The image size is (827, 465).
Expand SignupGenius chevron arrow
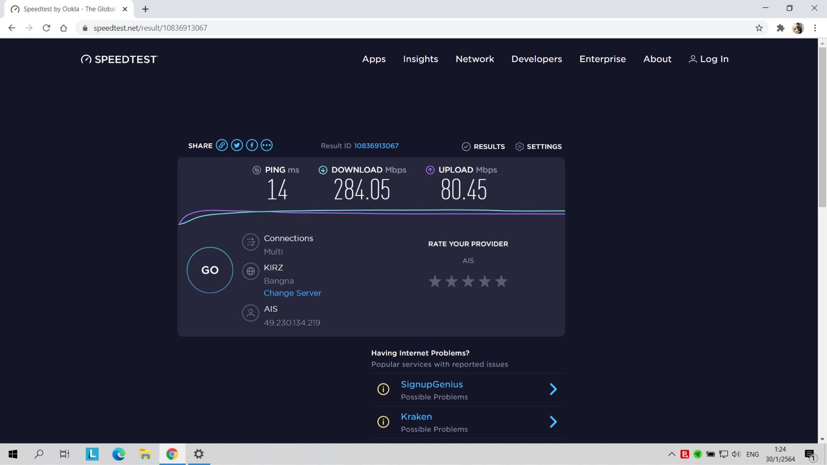coord(553,390)
